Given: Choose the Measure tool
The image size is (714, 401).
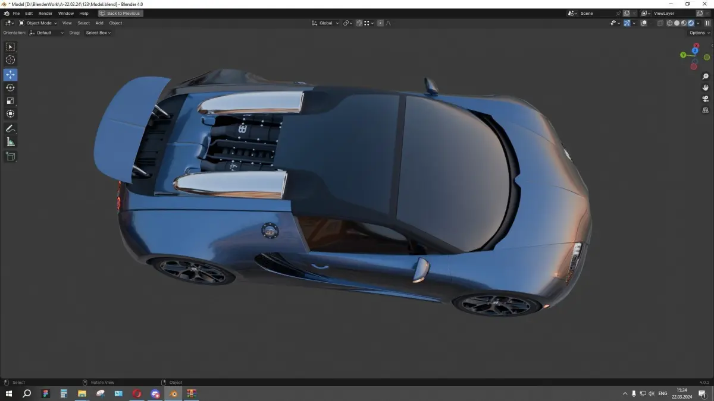Looking at the screenshot, I should (x=11, y=141).
